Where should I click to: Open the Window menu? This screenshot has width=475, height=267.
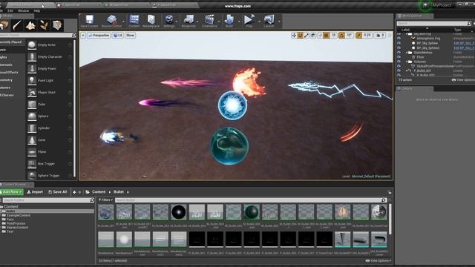(x=23, y=10)
